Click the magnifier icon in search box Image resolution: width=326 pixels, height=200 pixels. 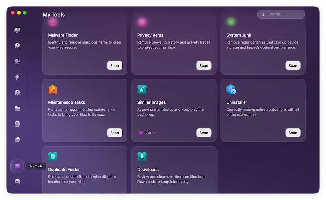tap(262, 14)
